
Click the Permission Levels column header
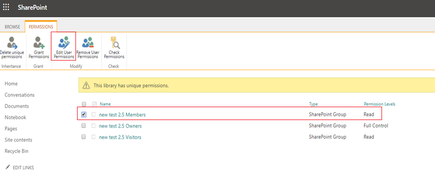(x=379, y=104)
